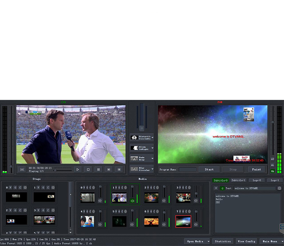The width and height of the screenshot is (284, 246).
Task: Click the fullscreen icon beside the timecode
Action: (22, 170)
